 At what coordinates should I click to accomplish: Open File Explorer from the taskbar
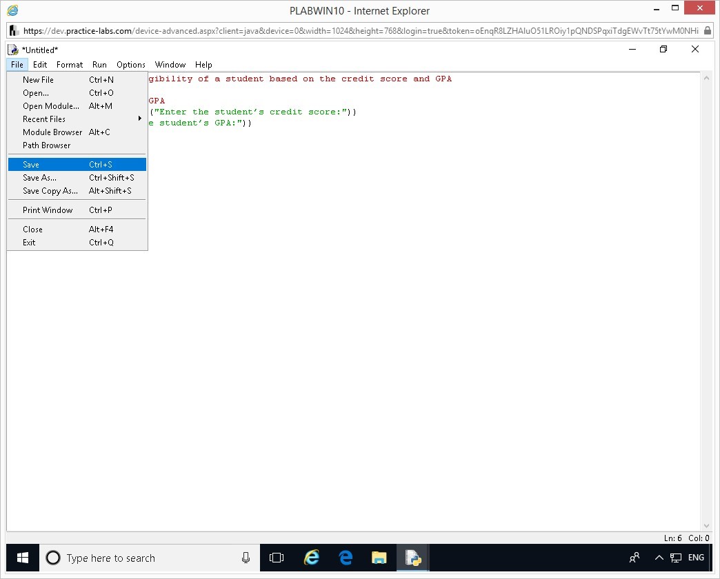(x=379, y=558)
